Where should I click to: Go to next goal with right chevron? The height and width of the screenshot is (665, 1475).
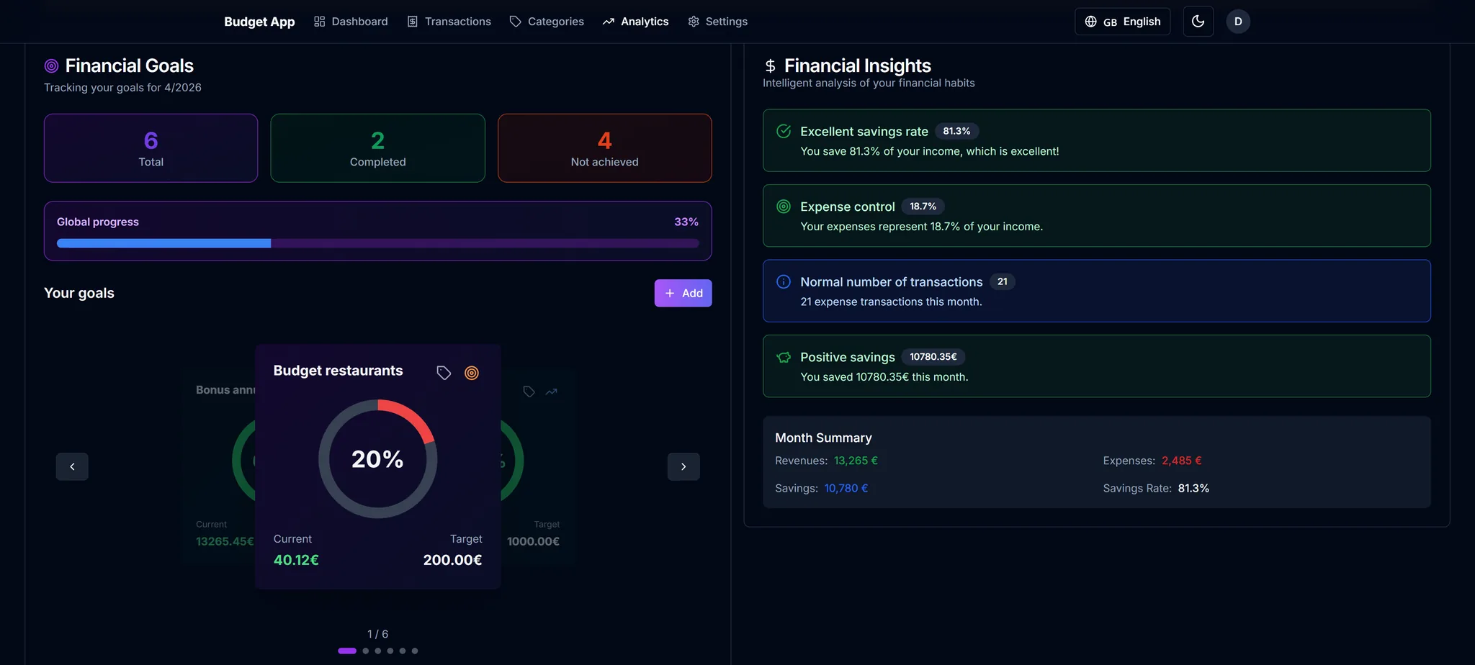683,466
